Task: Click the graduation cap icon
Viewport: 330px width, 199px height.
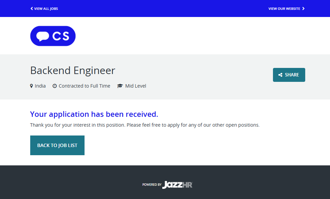Action: [x=120, y=86]
